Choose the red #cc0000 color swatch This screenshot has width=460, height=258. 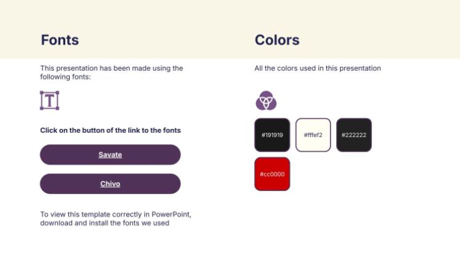[272, 174]
